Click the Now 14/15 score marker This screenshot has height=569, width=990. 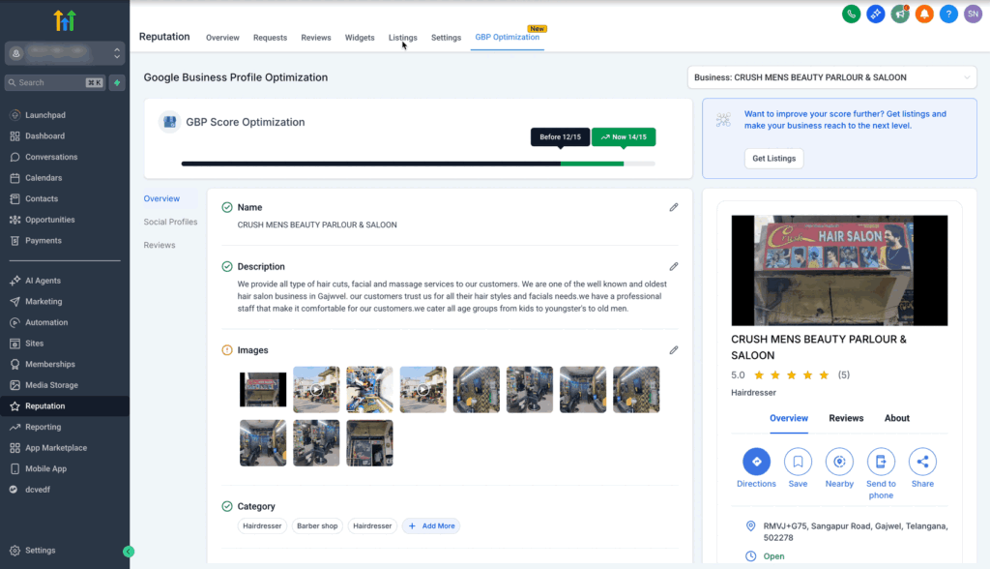[624, 137]
